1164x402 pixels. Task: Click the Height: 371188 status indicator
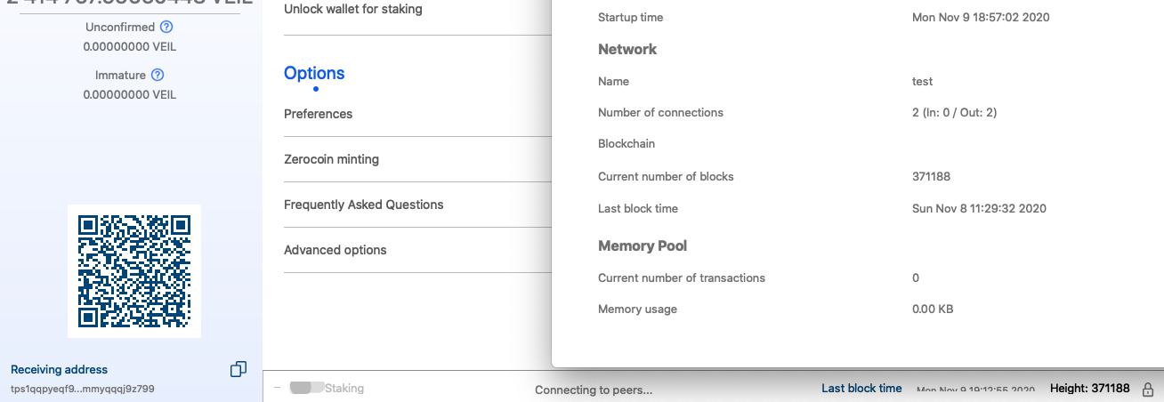pos(1089,389)
